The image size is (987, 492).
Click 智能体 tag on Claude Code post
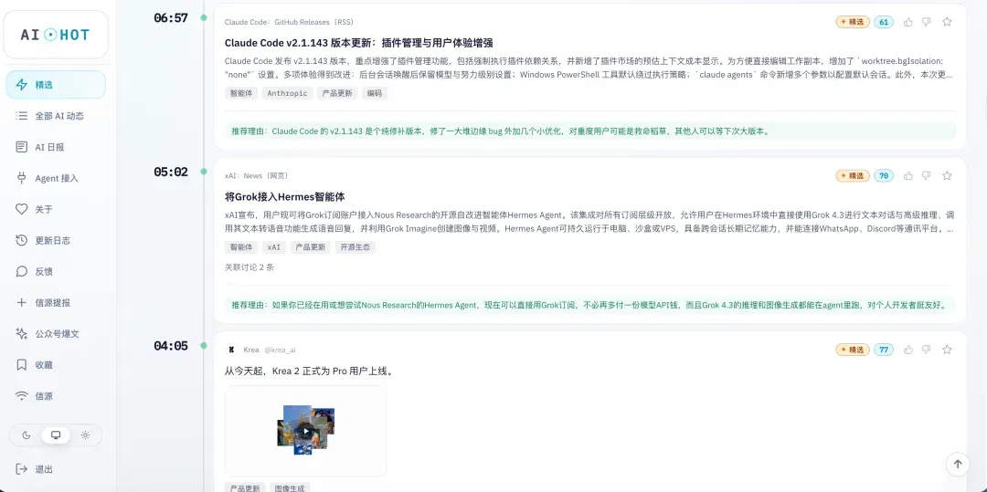(241, 93)
